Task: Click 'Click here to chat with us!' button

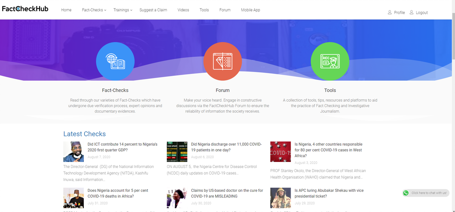Action: pyautogui.click(x=425, y=193)
